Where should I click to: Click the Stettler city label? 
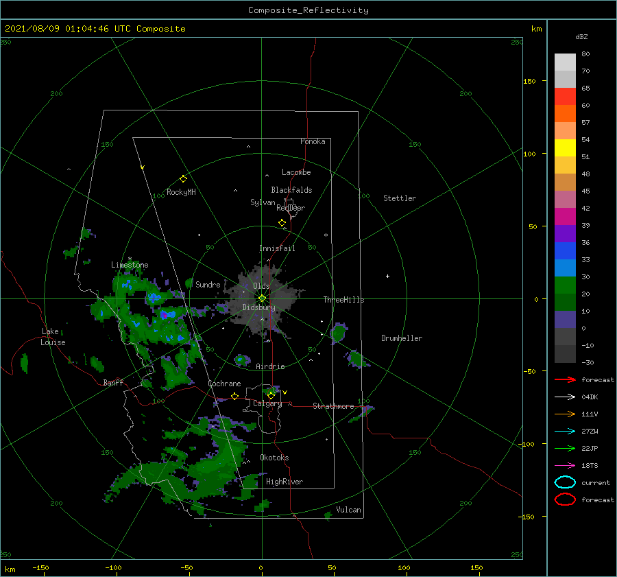pyautogui.click(x=400, y=198)
